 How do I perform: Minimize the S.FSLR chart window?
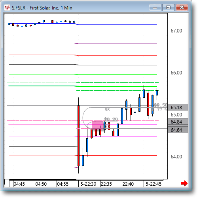pyautogui.click(x=155, y=8)
